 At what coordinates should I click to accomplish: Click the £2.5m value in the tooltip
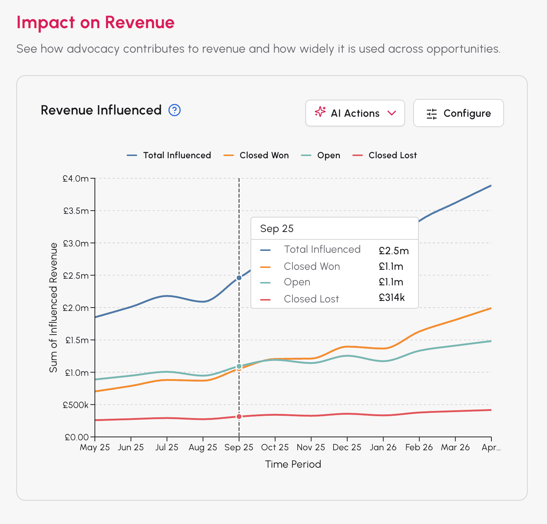tap(394, 251)
